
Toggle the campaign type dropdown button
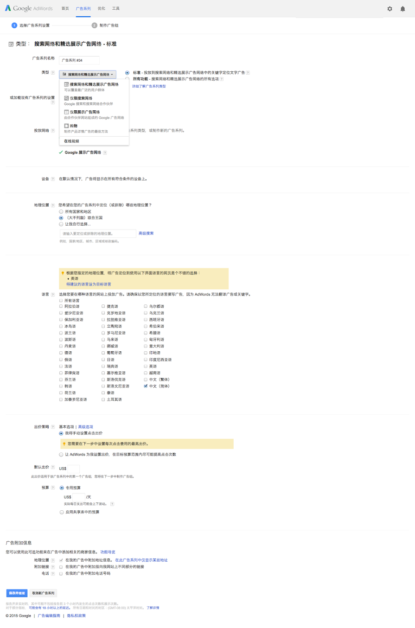[x=88, y=74]
